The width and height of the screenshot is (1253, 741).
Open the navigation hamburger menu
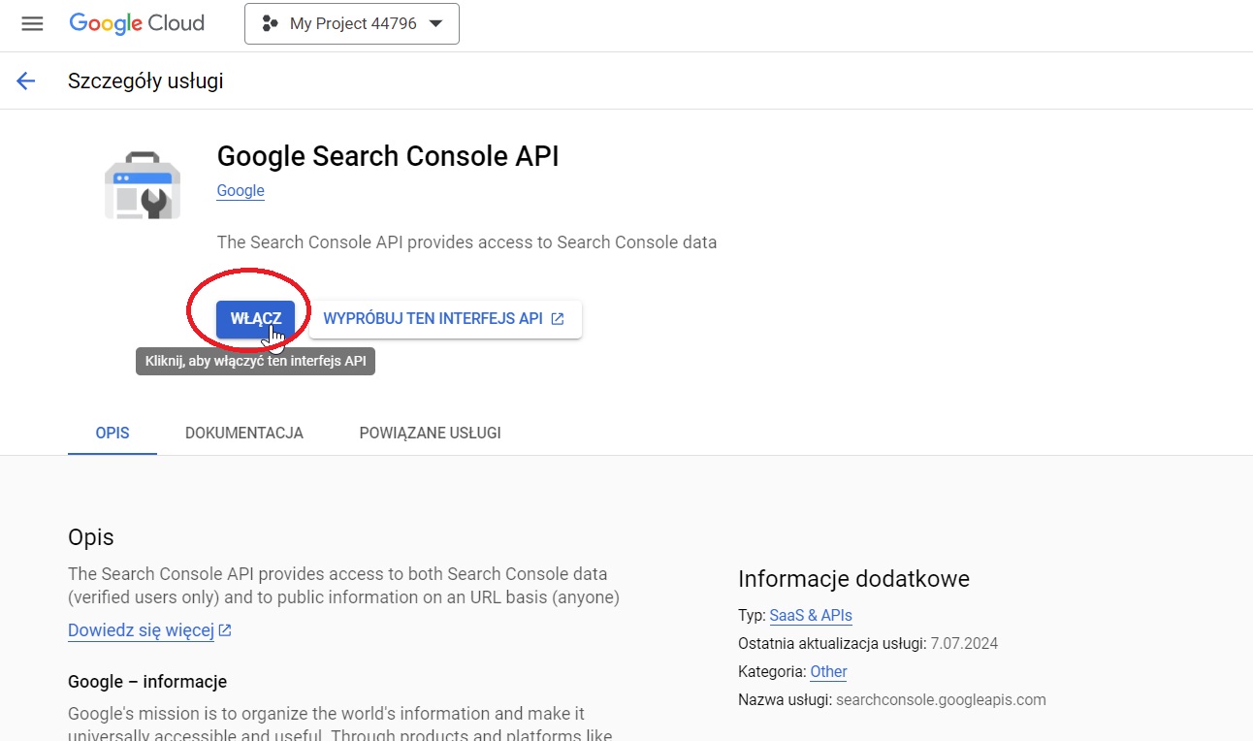click(32, 24)
